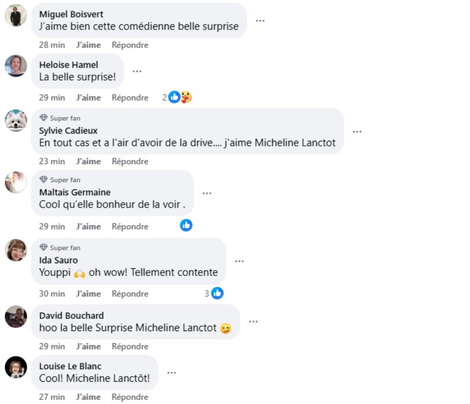Open three-dot menu next to Maltais Germaine's comment
The height and width of the screenshot is (404, 470).
click(207, 193)
